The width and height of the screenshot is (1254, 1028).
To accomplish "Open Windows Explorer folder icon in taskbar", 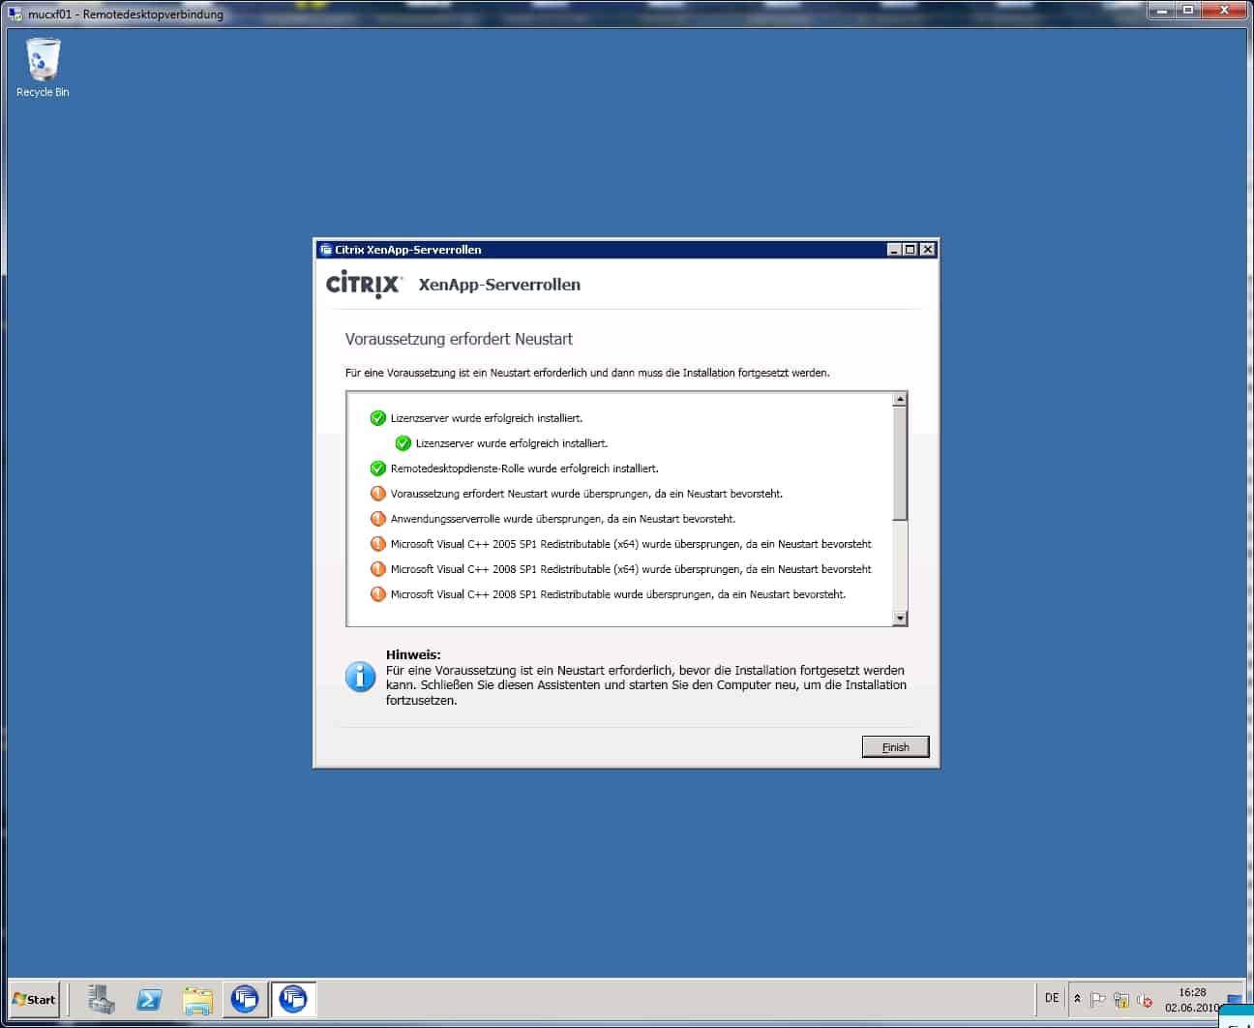I will (197, 999).
